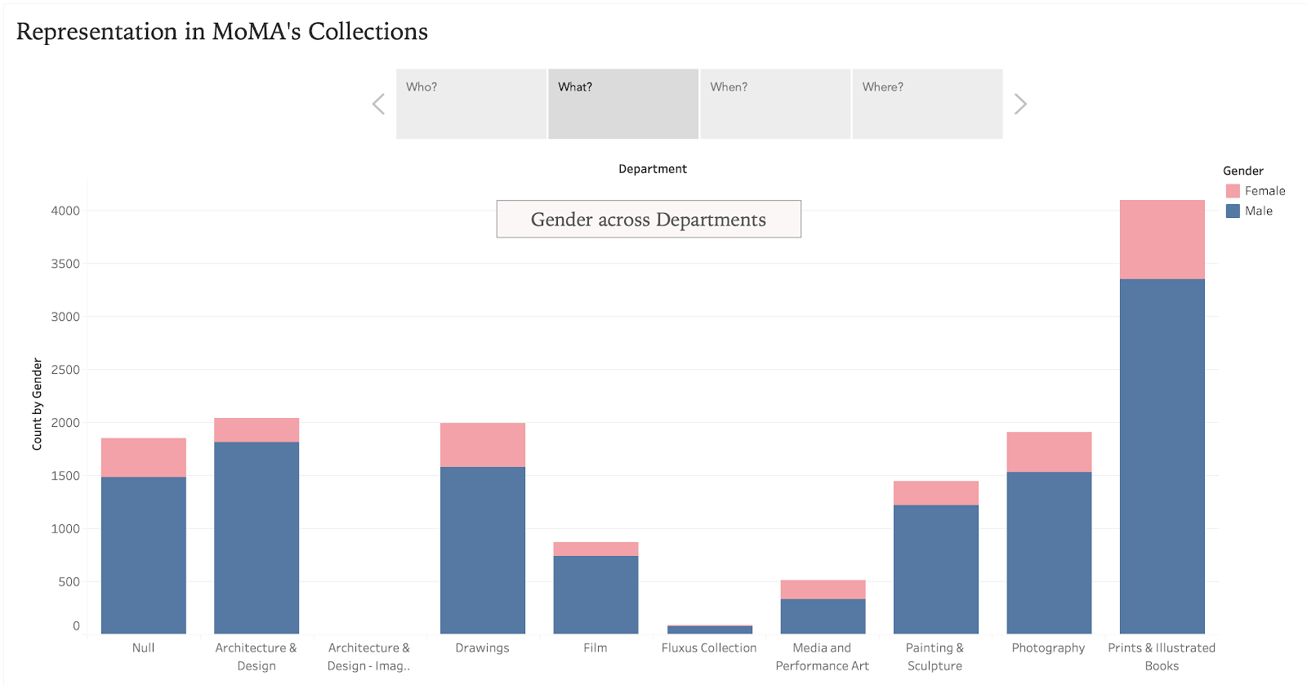Click the Male legend color swatch
The width and height of the screenshot is (1307, 685).
pos(1233,211)
